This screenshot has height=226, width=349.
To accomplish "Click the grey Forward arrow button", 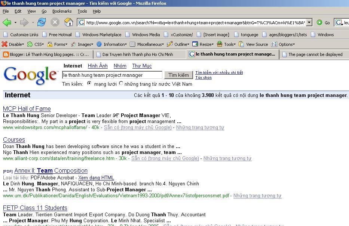I will [x=24, y=22].
